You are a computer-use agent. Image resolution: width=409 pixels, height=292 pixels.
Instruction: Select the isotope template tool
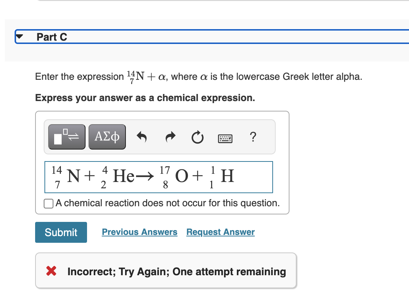tap(66, 136)
